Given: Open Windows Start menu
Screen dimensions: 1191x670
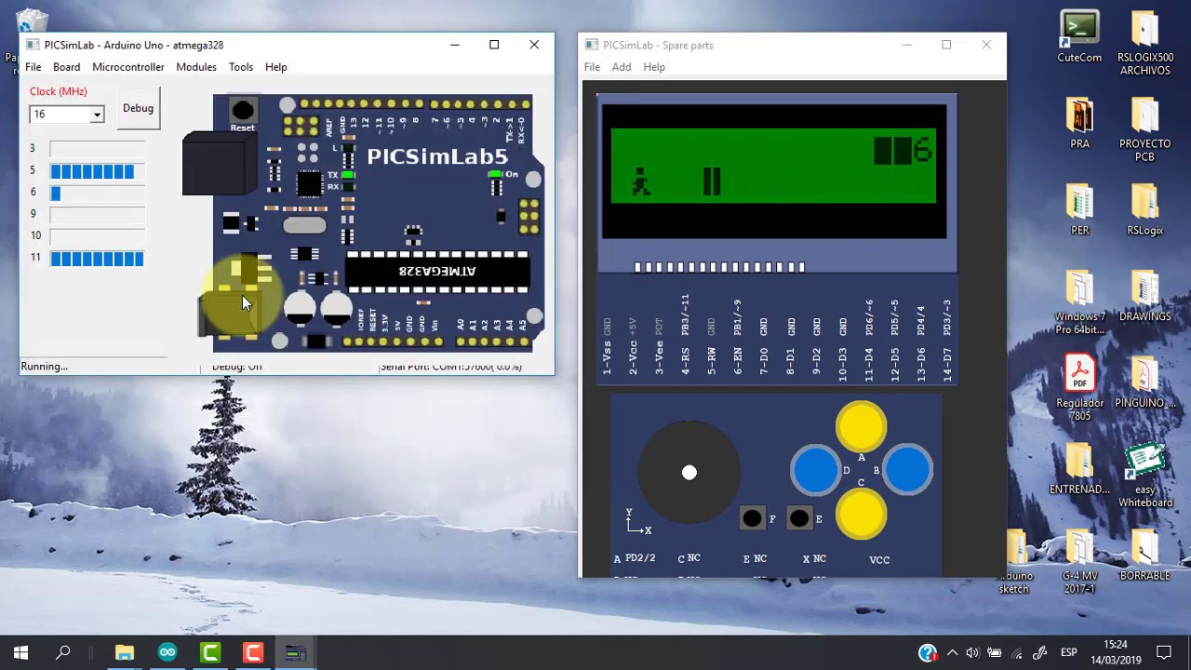Looking at the screenshot, I should click(20, 652).
